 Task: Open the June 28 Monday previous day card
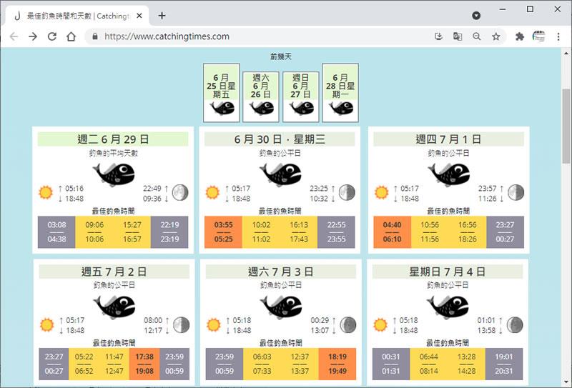click(x=340, y=93)
